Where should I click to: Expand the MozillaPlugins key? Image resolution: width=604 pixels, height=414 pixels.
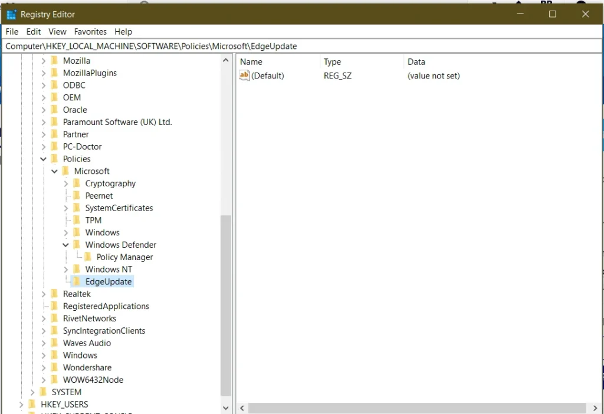point(43,73)
